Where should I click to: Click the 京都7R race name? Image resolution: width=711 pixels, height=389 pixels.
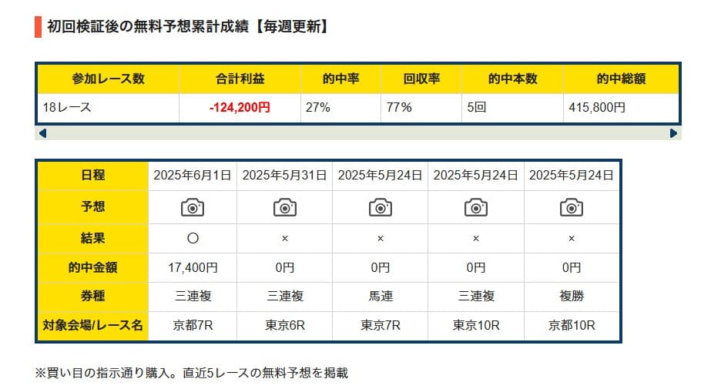(193, 326)
